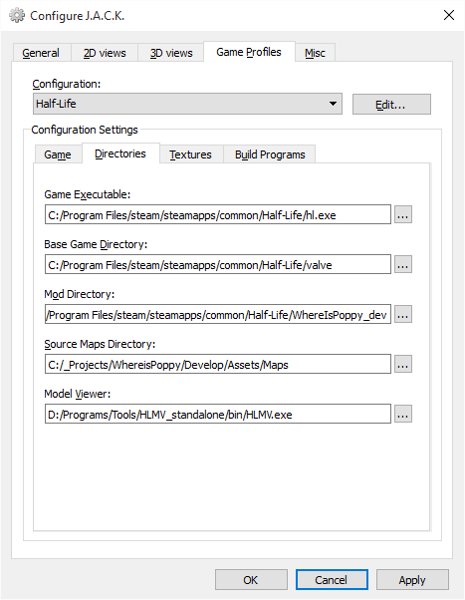Click inside the Game Executable path field
The height and width of the screenshot is (600, 465).
(x=218, y=214)
